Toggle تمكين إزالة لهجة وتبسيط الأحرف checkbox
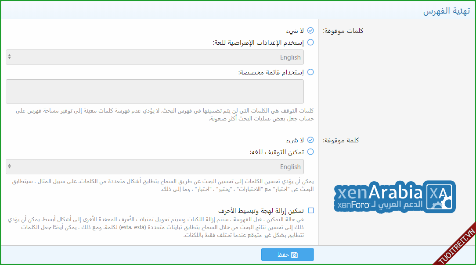The width and height of the screenshot is (476, 265). [311, 211]
